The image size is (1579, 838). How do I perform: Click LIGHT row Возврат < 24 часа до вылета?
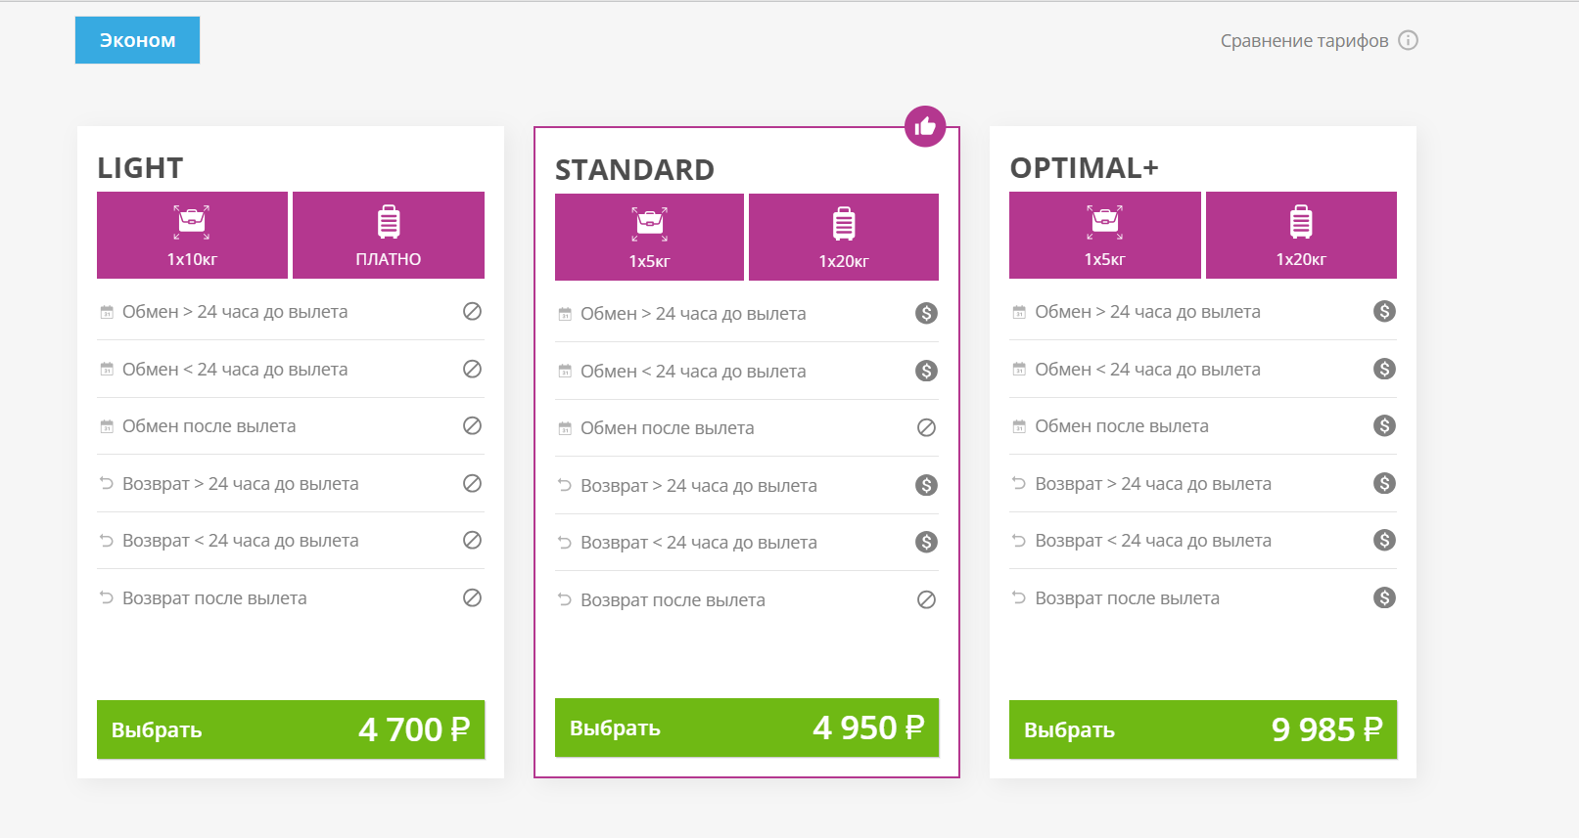(241, 541)
